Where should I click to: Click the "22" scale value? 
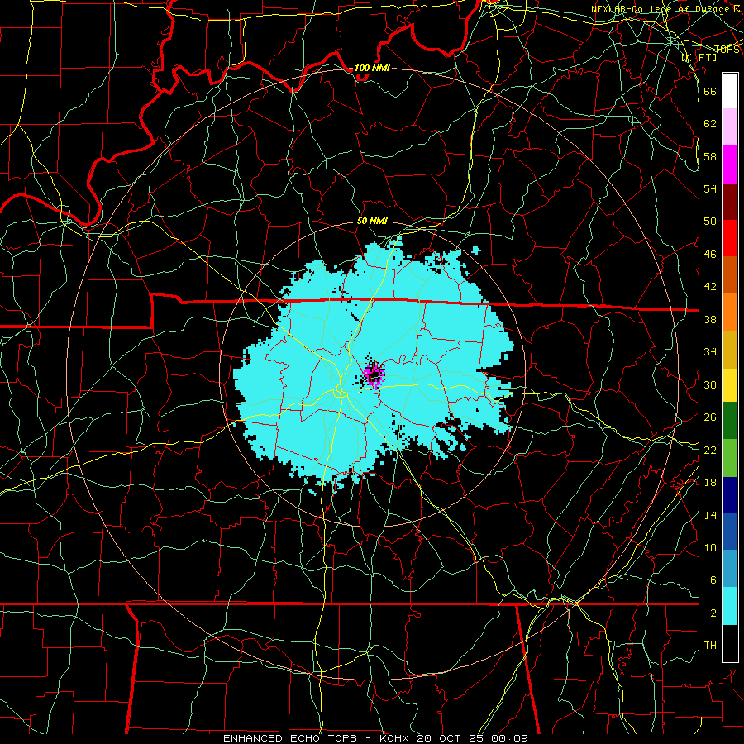coord(710,450)
